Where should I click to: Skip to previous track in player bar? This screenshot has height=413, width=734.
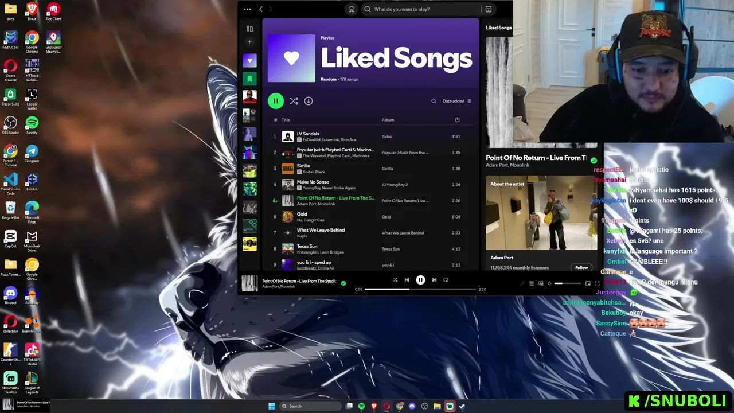(407, 280)
